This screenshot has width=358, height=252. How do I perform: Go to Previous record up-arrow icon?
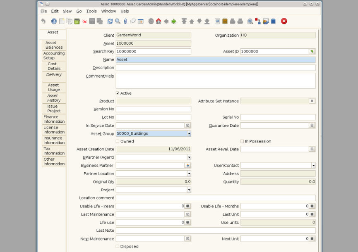[x=192, y=21]
